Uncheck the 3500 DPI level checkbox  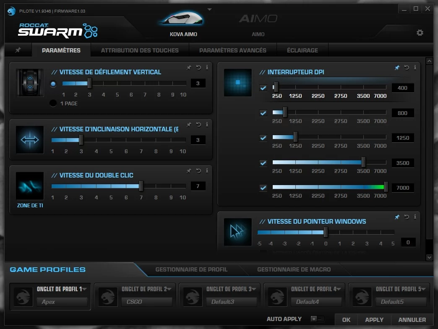click(263, 163)
